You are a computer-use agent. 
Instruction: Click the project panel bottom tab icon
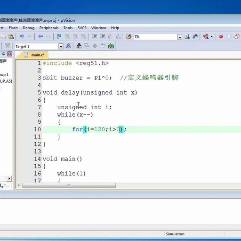pos(4,186)
